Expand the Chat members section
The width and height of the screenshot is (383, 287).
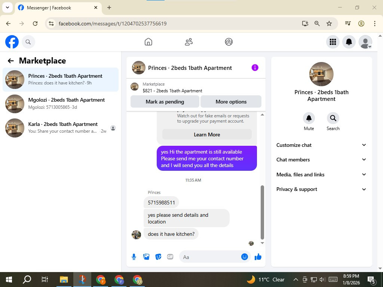(321, 160)
